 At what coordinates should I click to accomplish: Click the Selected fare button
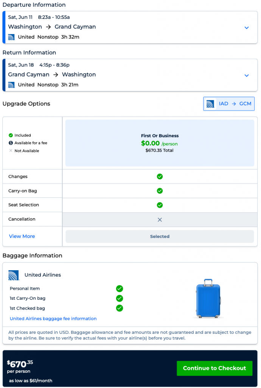[160, 236]
